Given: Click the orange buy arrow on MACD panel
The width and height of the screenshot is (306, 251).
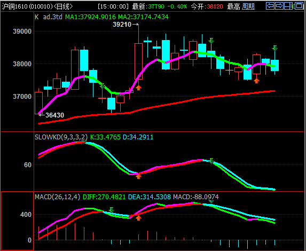Looking at the screenshot, I should tap(138, 218).
